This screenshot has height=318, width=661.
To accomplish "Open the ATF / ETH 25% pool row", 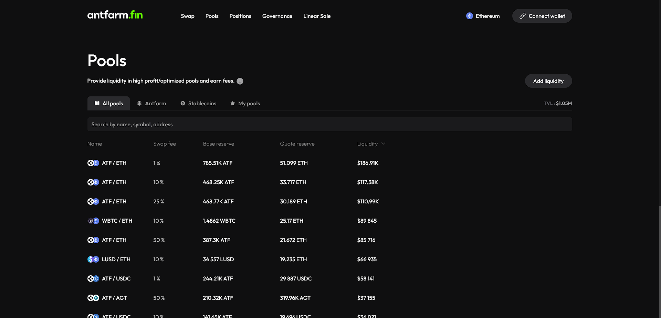I will click(330, 202).
